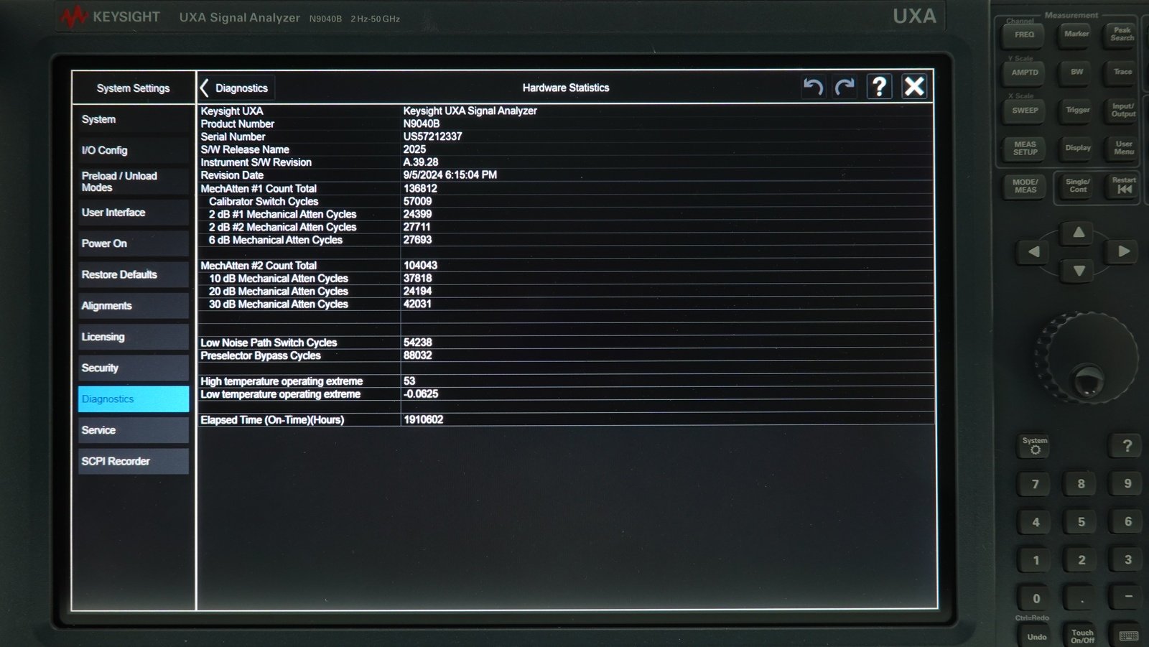The width and height of the screenshot is (1149, 647).
Task: Click the Trigger hardware key
Action: [1077, 110]
